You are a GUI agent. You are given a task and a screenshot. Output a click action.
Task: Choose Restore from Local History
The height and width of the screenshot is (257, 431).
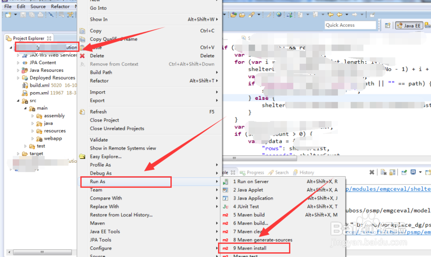[150, 215]
